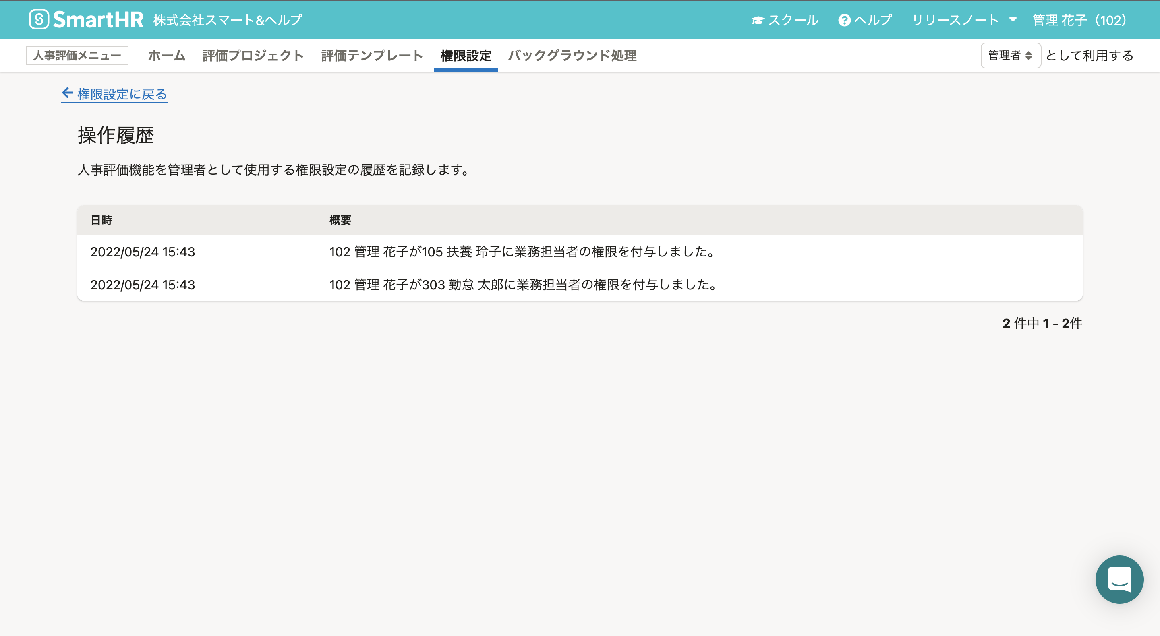Screen dimensions: 1160x636
Task: Click the 操作履歴 page heading
Action: click(116, 136)
